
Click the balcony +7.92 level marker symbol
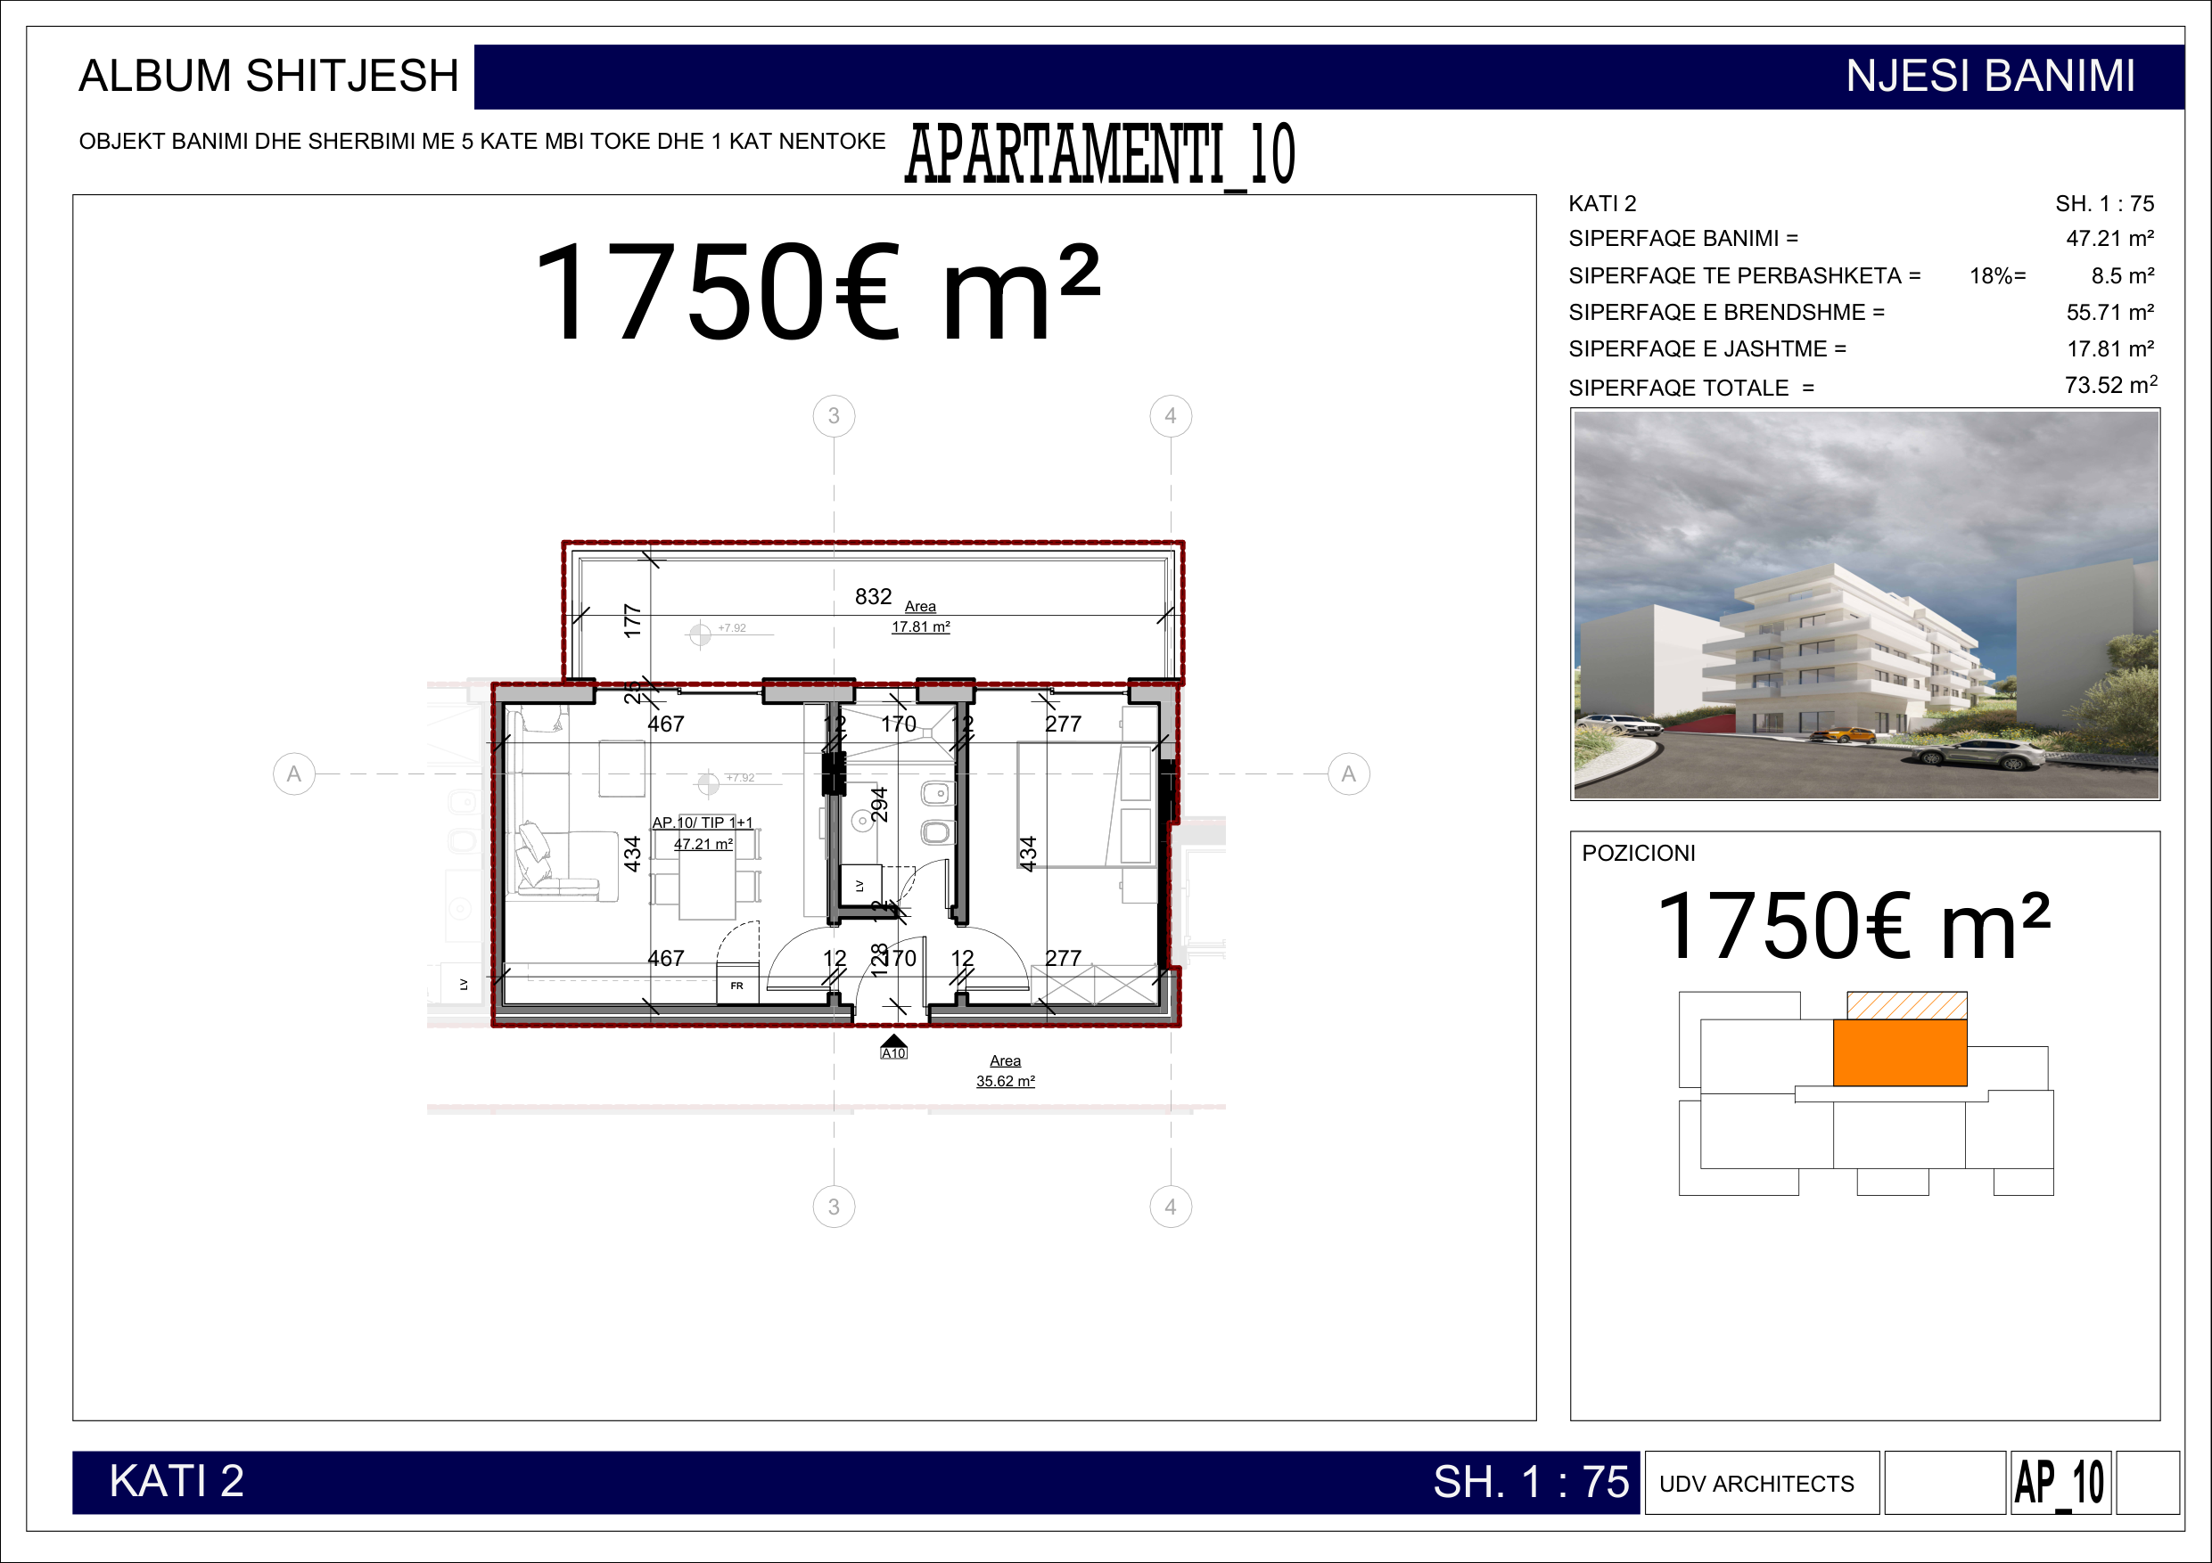pyautogui.click(x=701, y=634)
